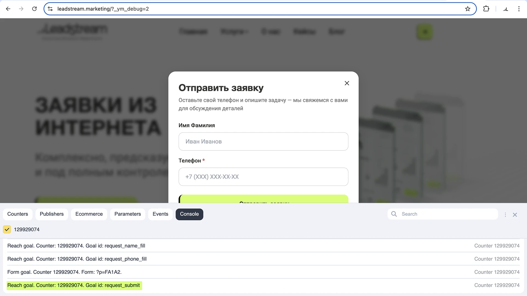Switch to the Events tab
This screenshot has width=527, height=296.
(x=160, y=214)
